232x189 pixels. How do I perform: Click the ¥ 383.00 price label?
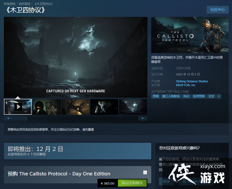pos(108,183)
